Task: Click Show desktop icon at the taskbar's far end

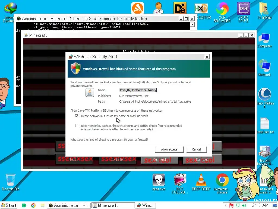Action: point(275,205)
